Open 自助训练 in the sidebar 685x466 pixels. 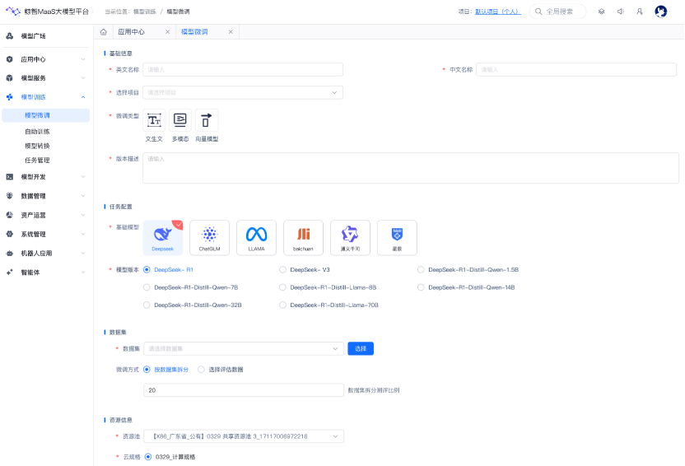pos(37,132)
